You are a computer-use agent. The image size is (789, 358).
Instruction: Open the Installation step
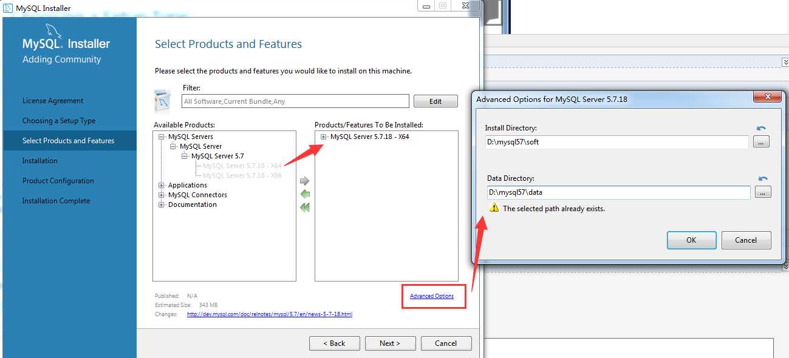click(x=40, y=161)
